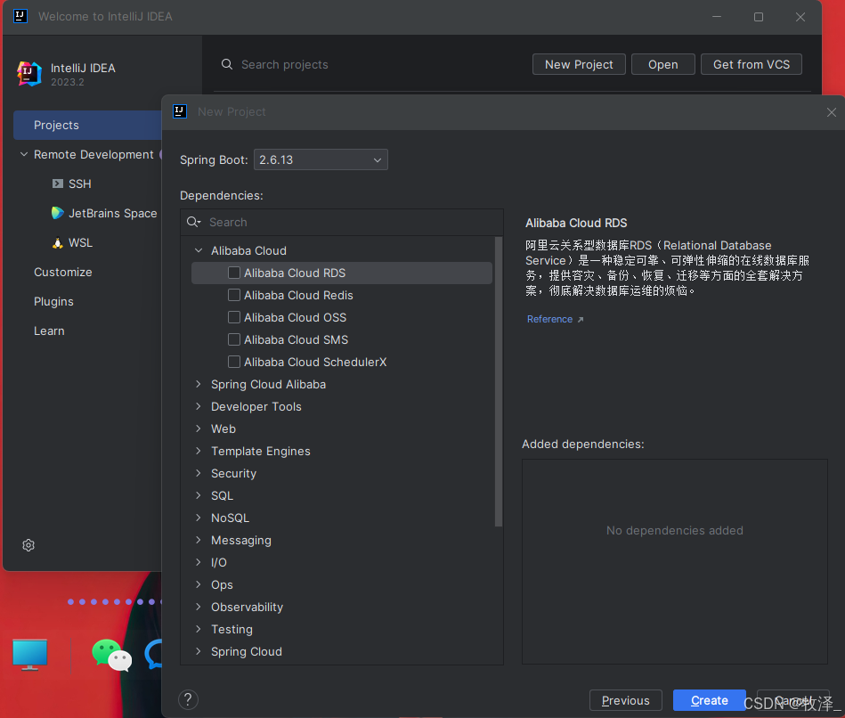Click the WSL penguin icon
Screen dimensions: 845x718
coord(58,242)
